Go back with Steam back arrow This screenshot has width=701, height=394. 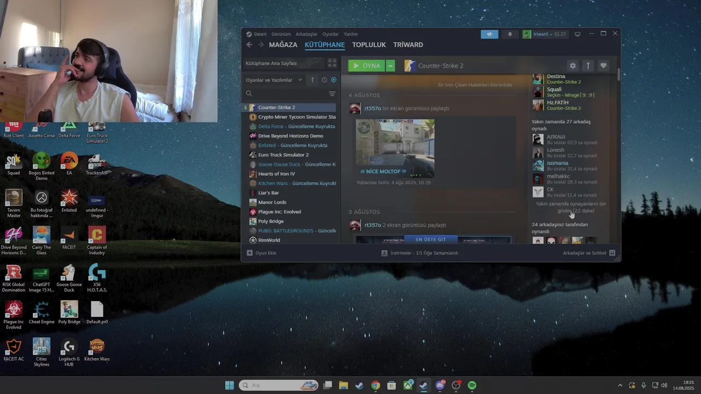[x=249, y=45]
